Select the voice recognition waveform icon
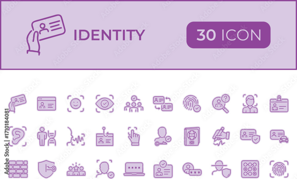The image size is (297, 179). 75,137
